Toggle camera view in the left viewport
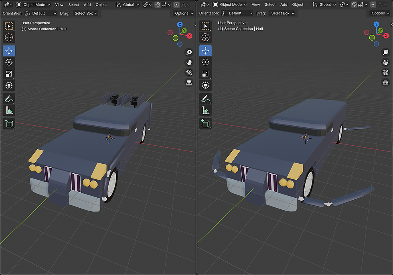 tap(189, 72)
